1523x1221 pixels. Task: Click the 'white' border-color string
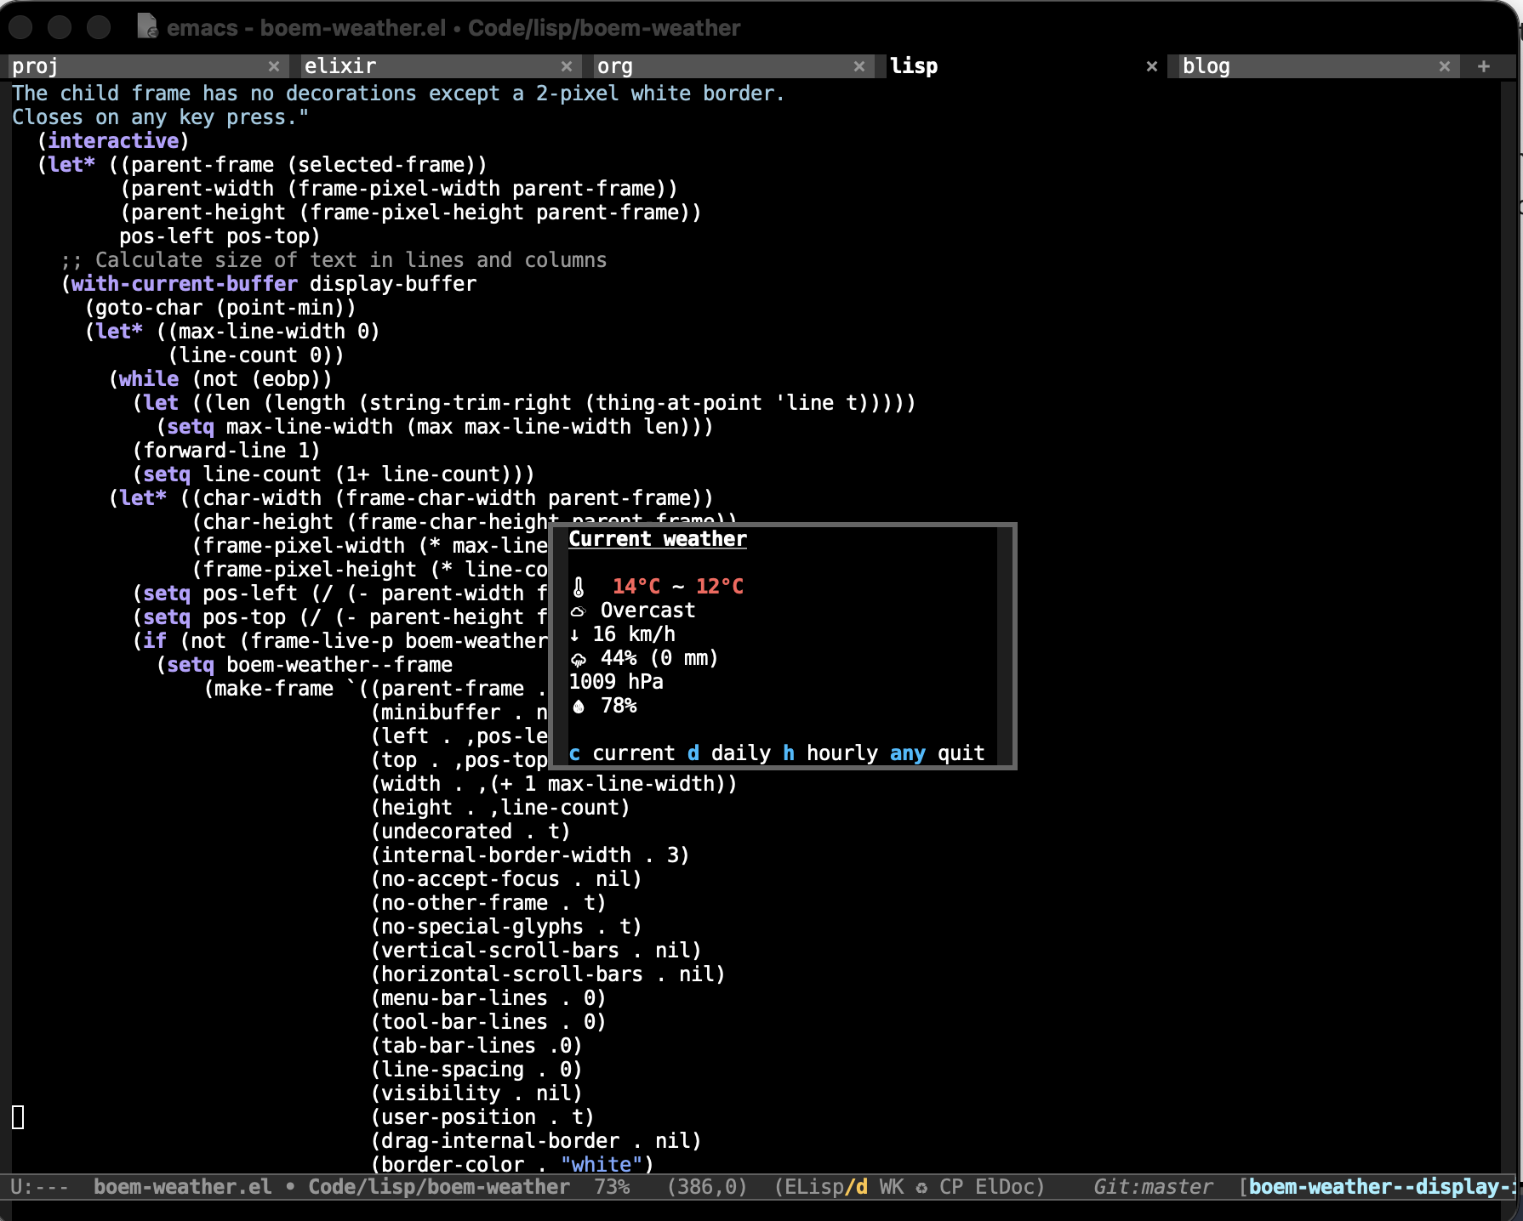pyautogui.click(x=602, y=1164)
